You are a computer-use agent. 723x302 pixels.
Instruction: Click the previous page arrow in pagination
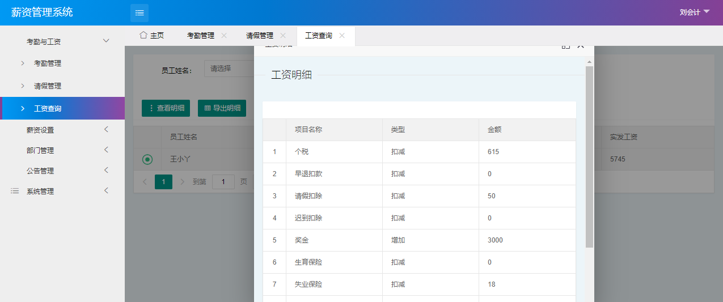145,182
